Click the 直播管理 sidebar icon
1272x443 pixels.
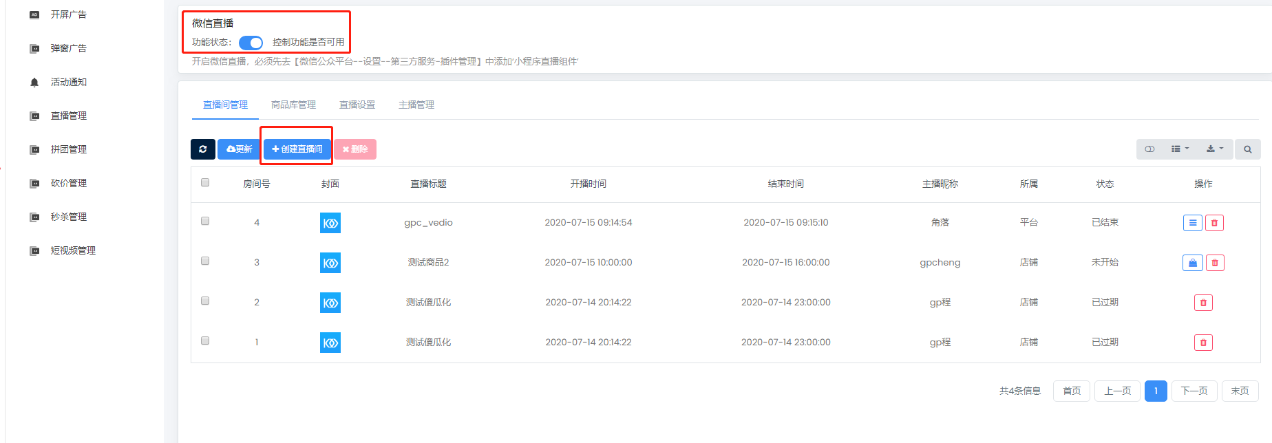[34, 116]
